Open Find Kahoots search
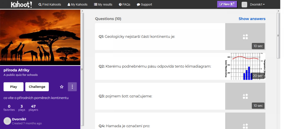 (x=50, y=4)
